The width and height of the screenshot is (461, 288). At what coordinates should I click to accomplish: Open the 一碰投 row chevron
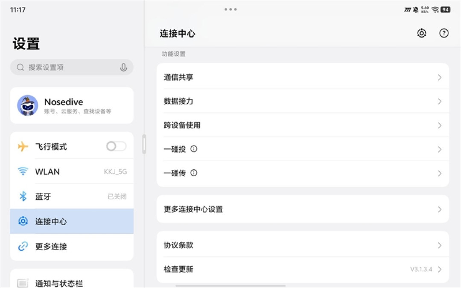click(x=440, y=149)
